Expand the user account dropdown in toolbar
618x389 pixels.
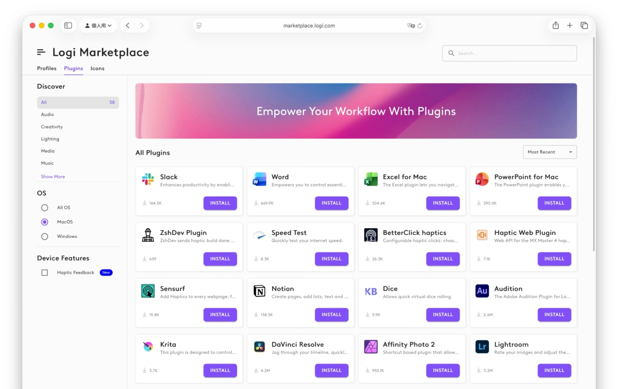coord(98,25)
